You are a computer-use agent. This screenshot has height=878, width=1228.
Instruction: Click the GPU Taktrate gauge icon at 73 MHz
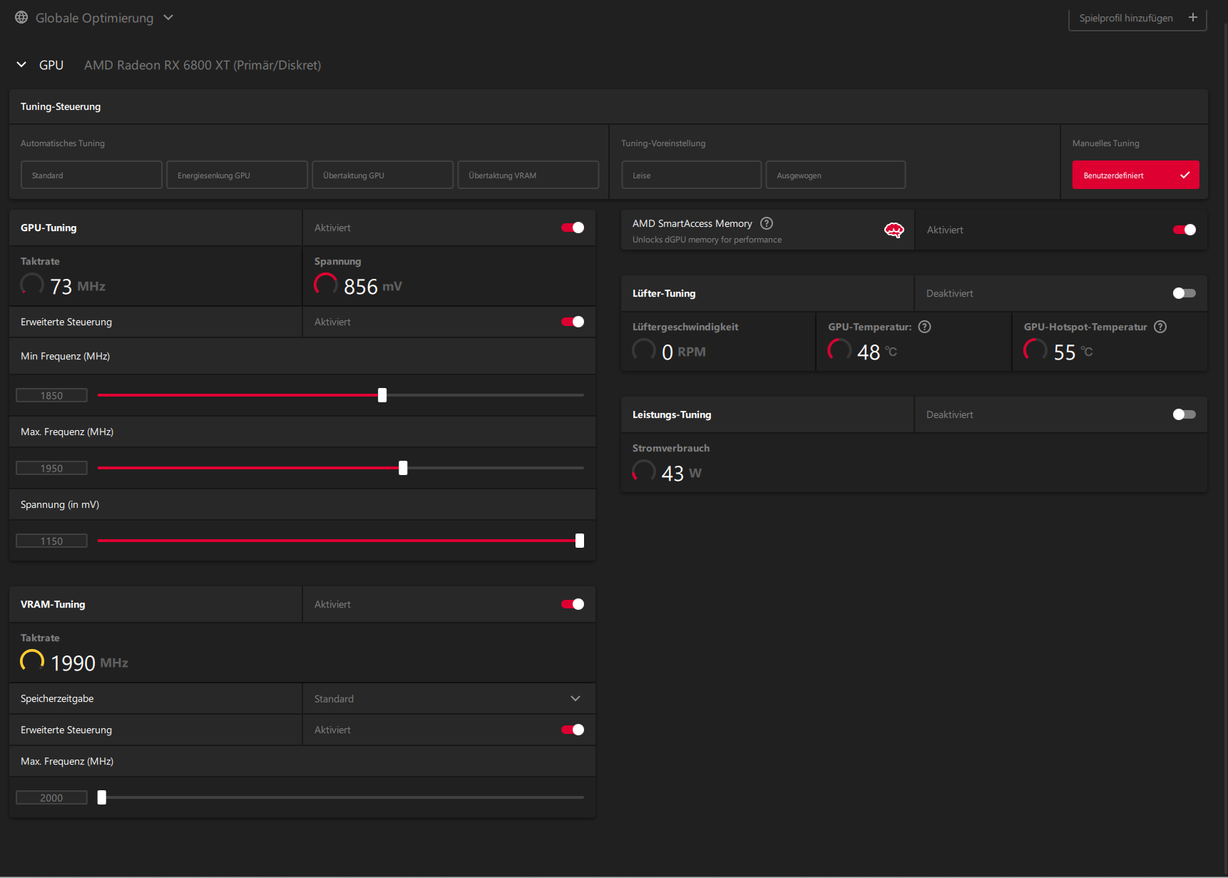[x=32, y=285]
